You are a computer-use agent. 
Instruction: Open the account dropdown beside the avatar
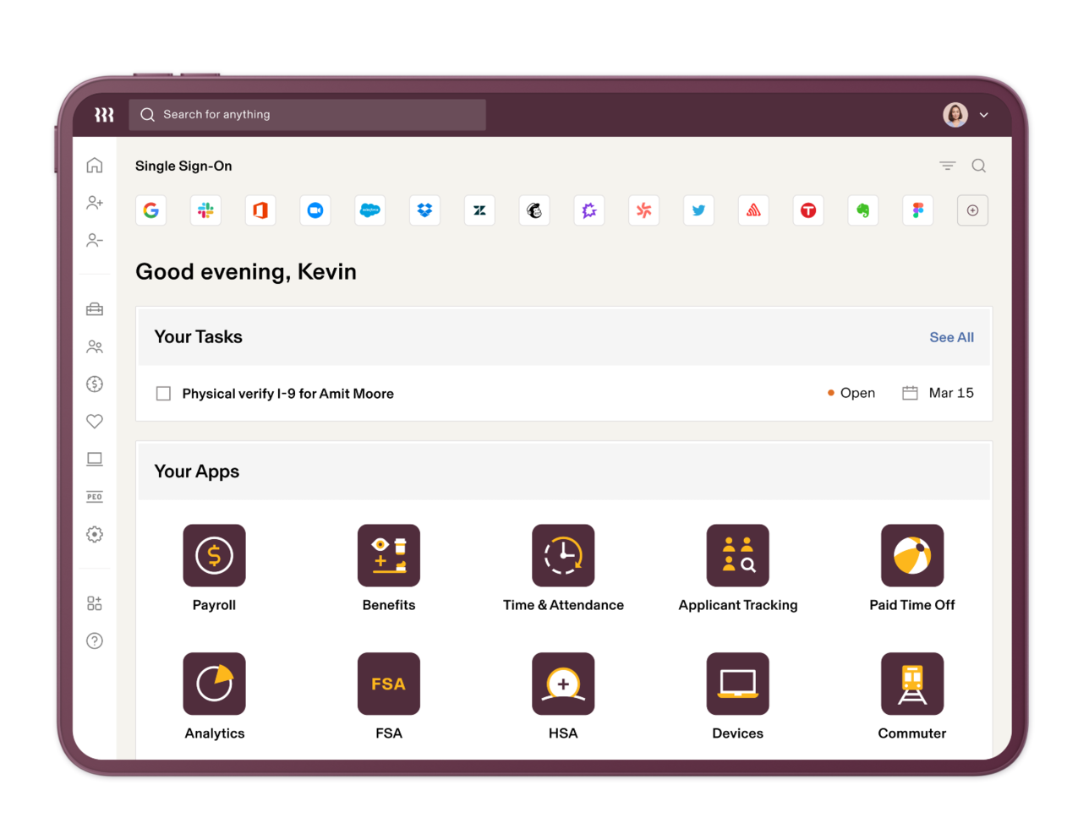983,114
